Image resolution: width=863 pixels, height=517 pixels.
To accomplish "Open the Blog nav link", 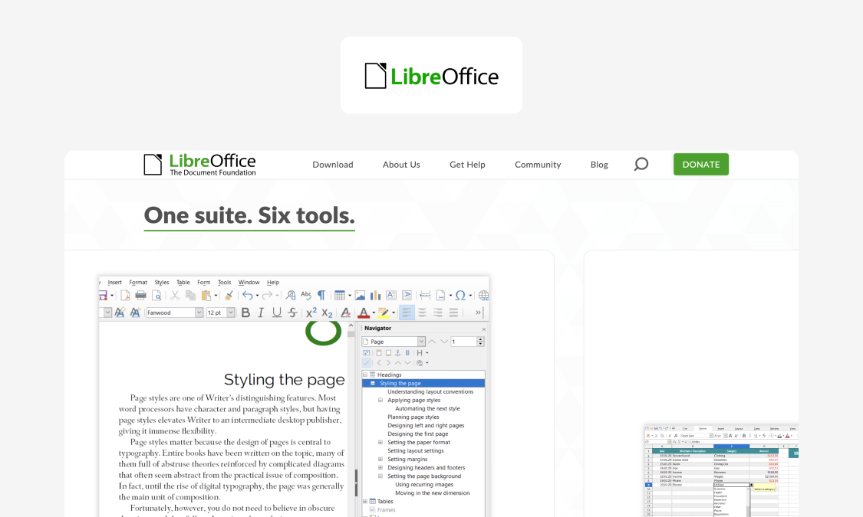I will [x=599, y=164].
